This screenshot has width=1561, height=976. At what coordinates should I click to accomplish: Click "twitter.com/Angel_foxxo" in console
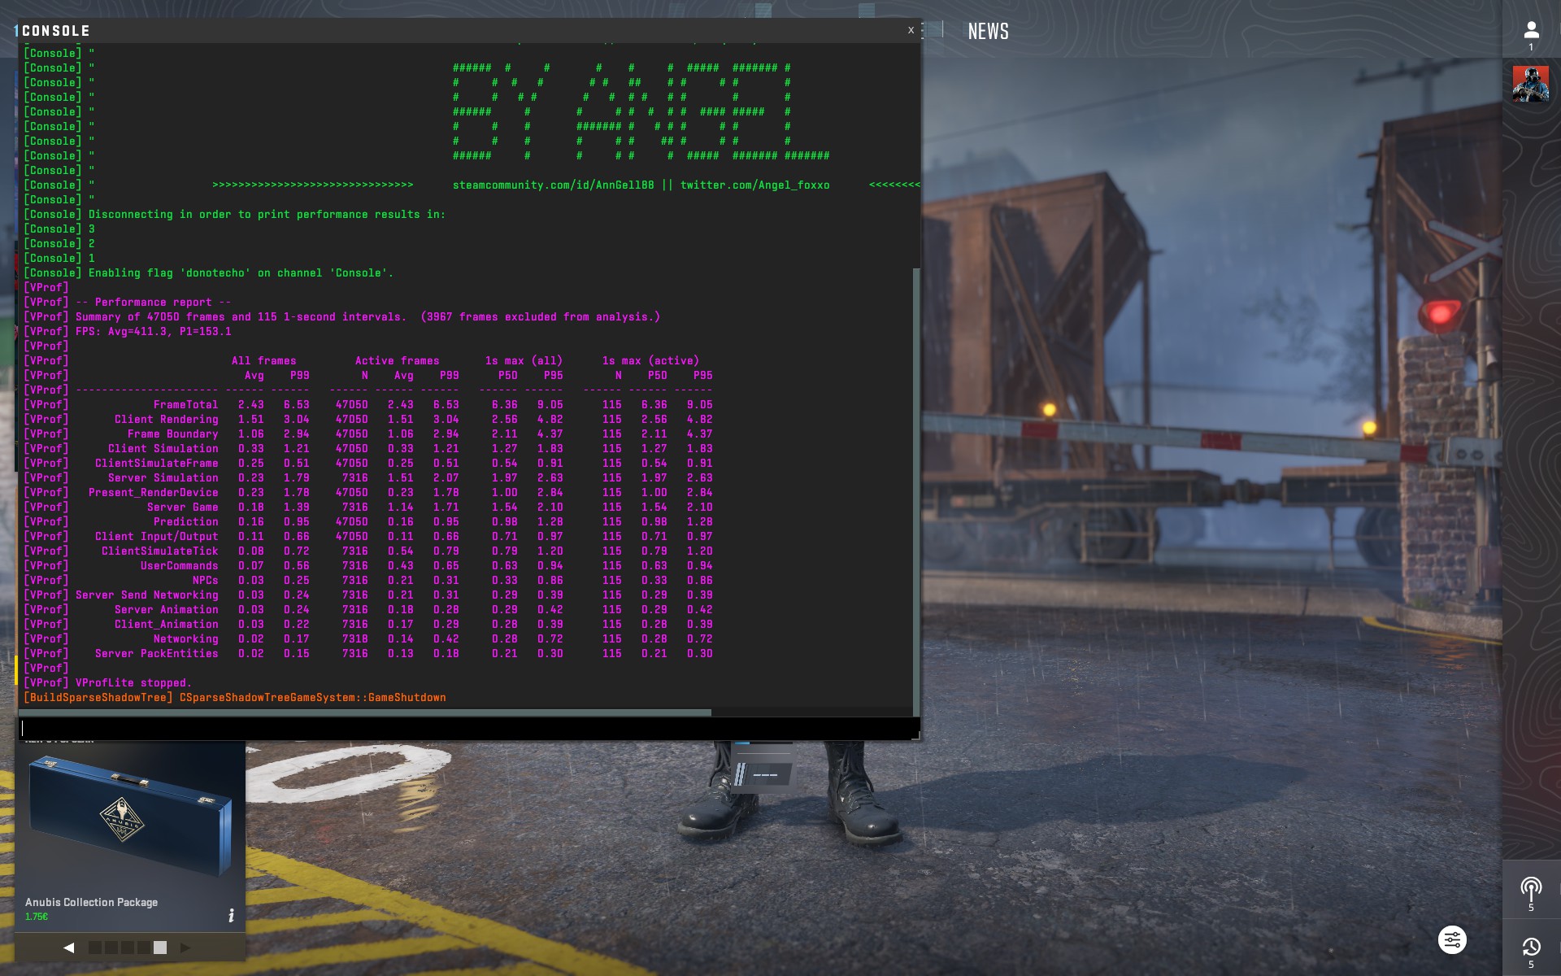[755, 185]
